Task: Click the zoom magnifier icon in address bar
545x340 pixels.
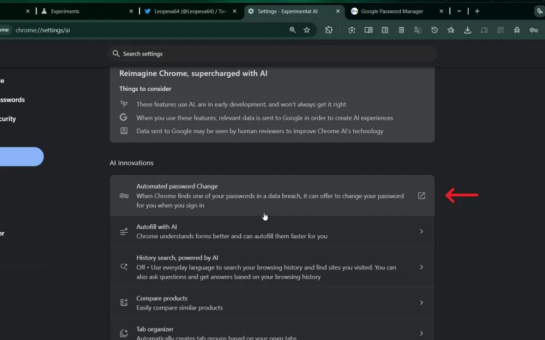Action: (x=293, y=30)
